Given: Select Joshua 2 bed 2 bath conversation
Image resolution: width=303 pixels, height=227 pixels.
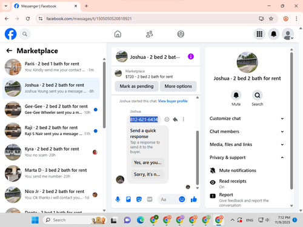Looking at the screenshot, I should 51,88.
